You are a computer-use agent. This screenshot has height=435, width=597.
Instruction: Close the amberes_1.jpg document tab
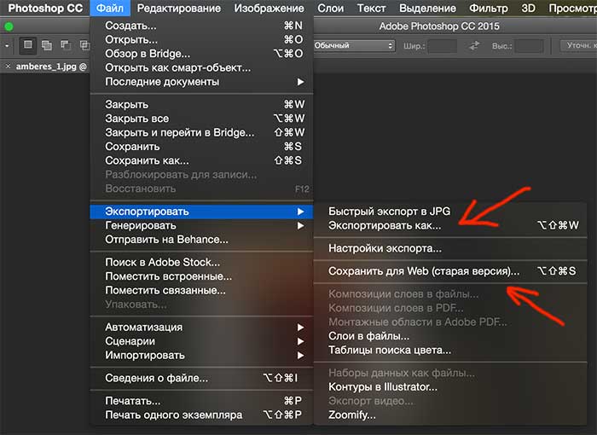pos(8,67)
